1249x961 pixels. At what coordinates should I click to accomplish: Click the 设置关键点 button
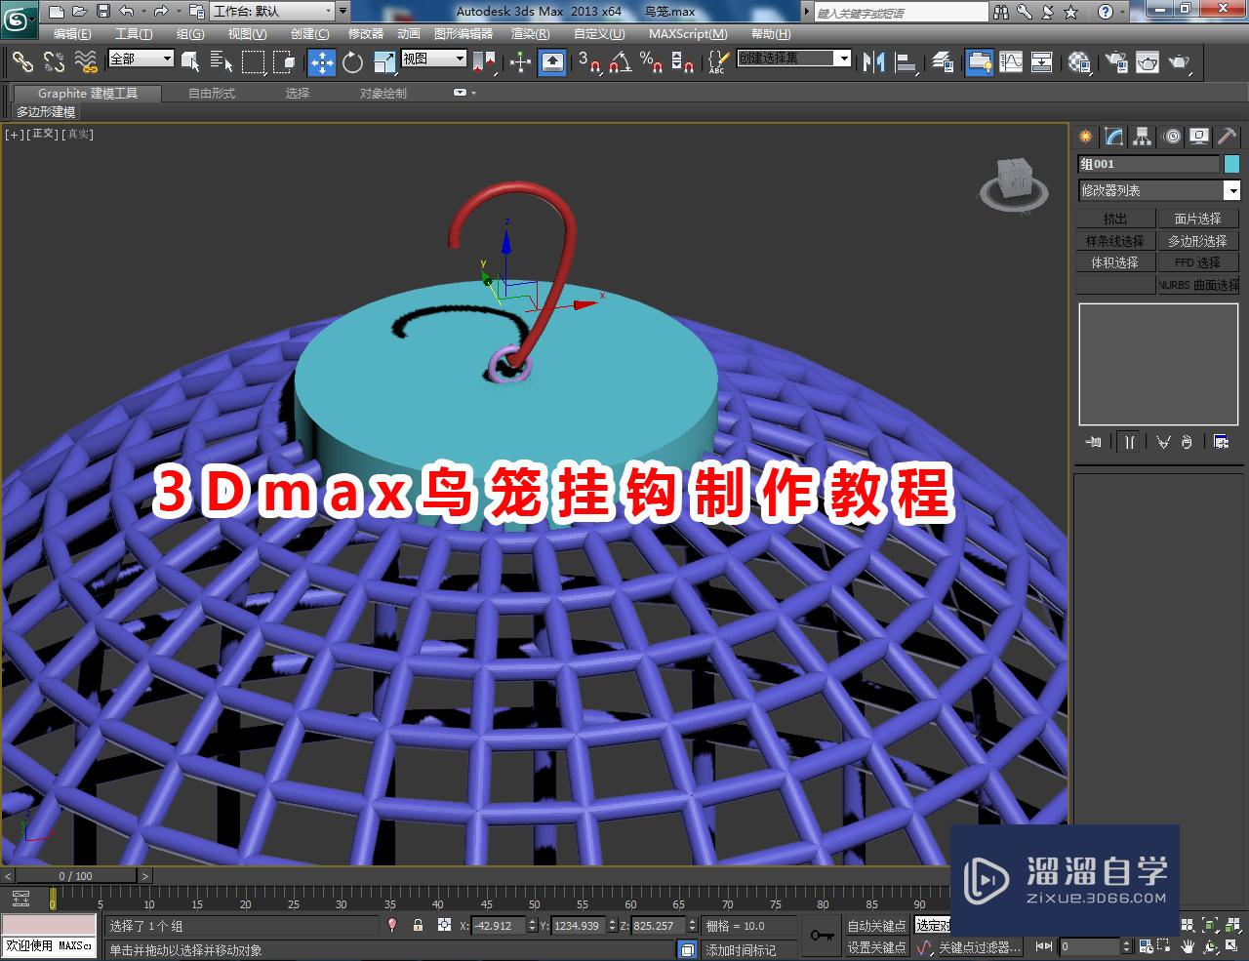click(876, 947)
